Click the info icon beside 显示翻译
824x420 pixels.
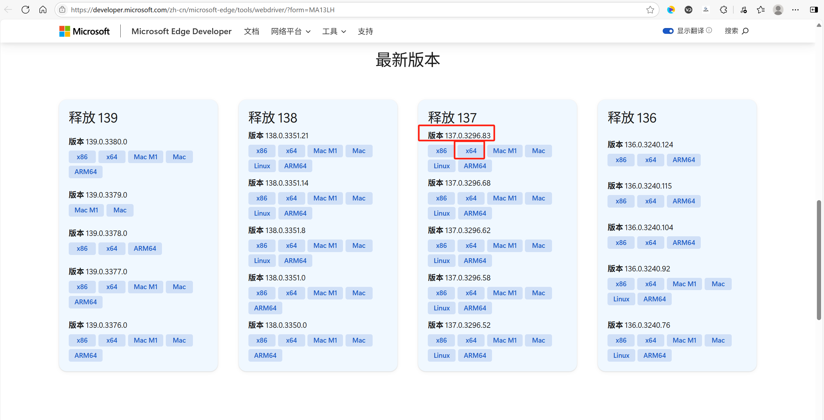(x=709, y=30)
